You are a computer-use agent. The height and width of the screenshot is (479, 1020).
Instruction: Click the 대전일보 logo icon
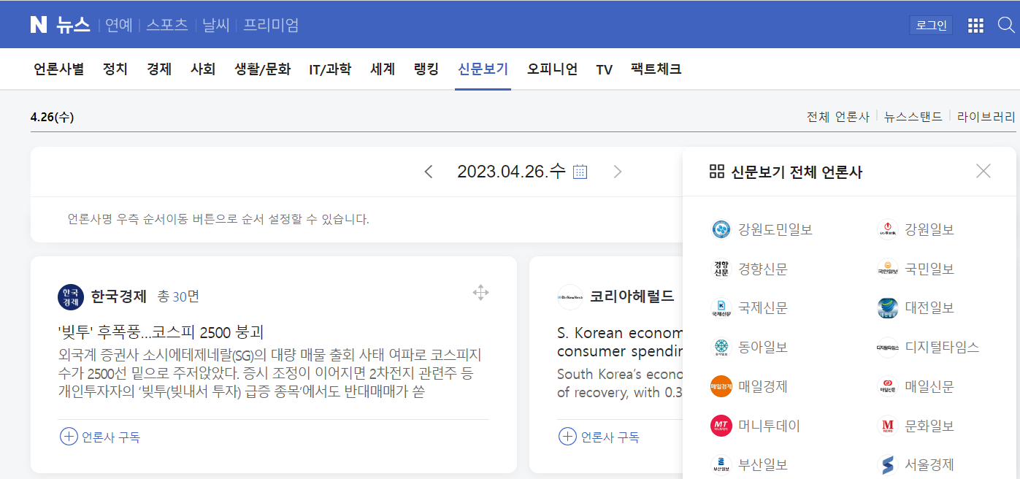pyautogui.click(x=887, y=308)
